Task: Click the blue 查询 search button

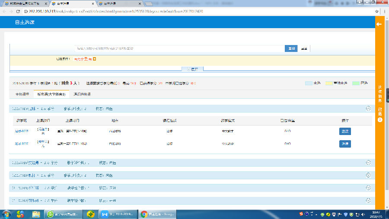Action: [x=291, y=48]
